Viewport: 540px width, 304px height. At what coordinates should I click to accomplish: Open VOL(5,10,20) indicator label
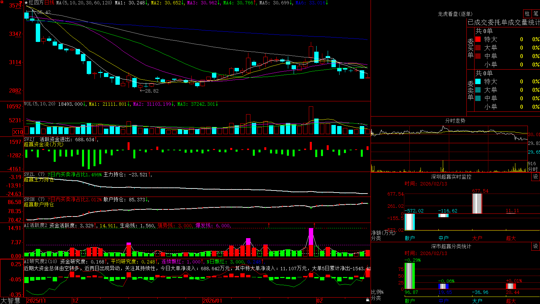39,104
